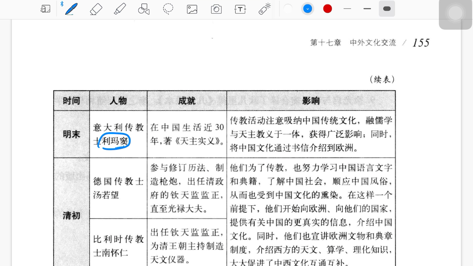473x266 pixels.
Task: Click the chapter heading 第十七章 中外文化交流
Action: [x=353, y=43]
